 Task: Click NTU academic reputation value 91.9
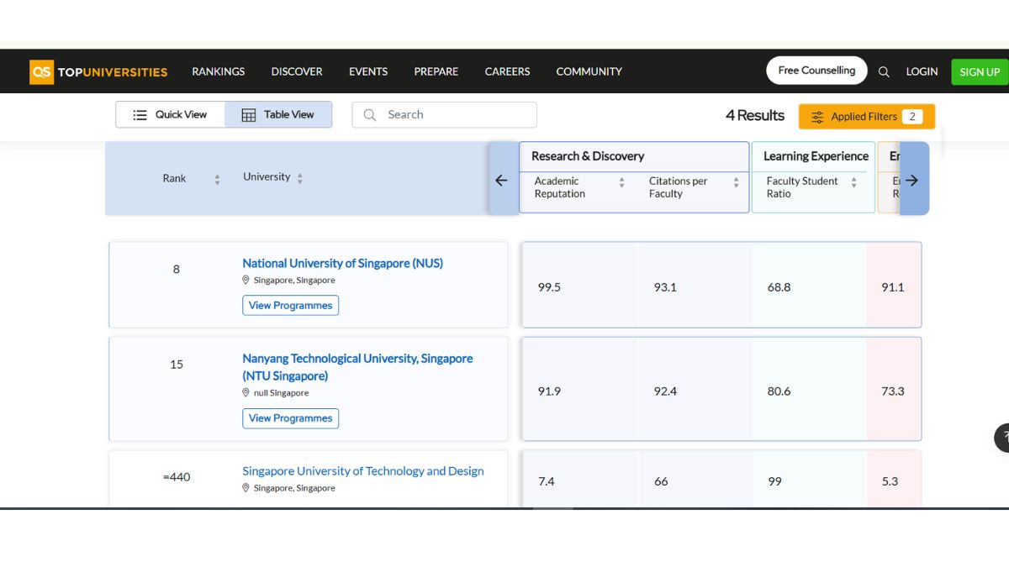click(x=549, y=391)
